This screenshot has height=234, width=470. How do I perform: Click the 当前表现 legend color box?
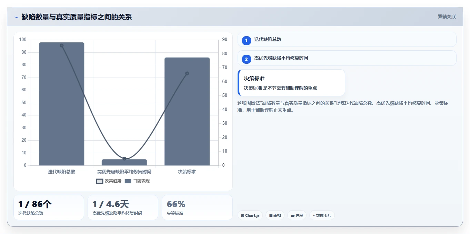point(128,181)
